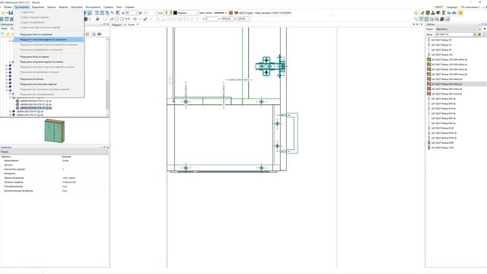The width and height of the screenshot is (487, 274).
Task: Click the Z coordinate input field in toolbar
Action: (243, 19)
